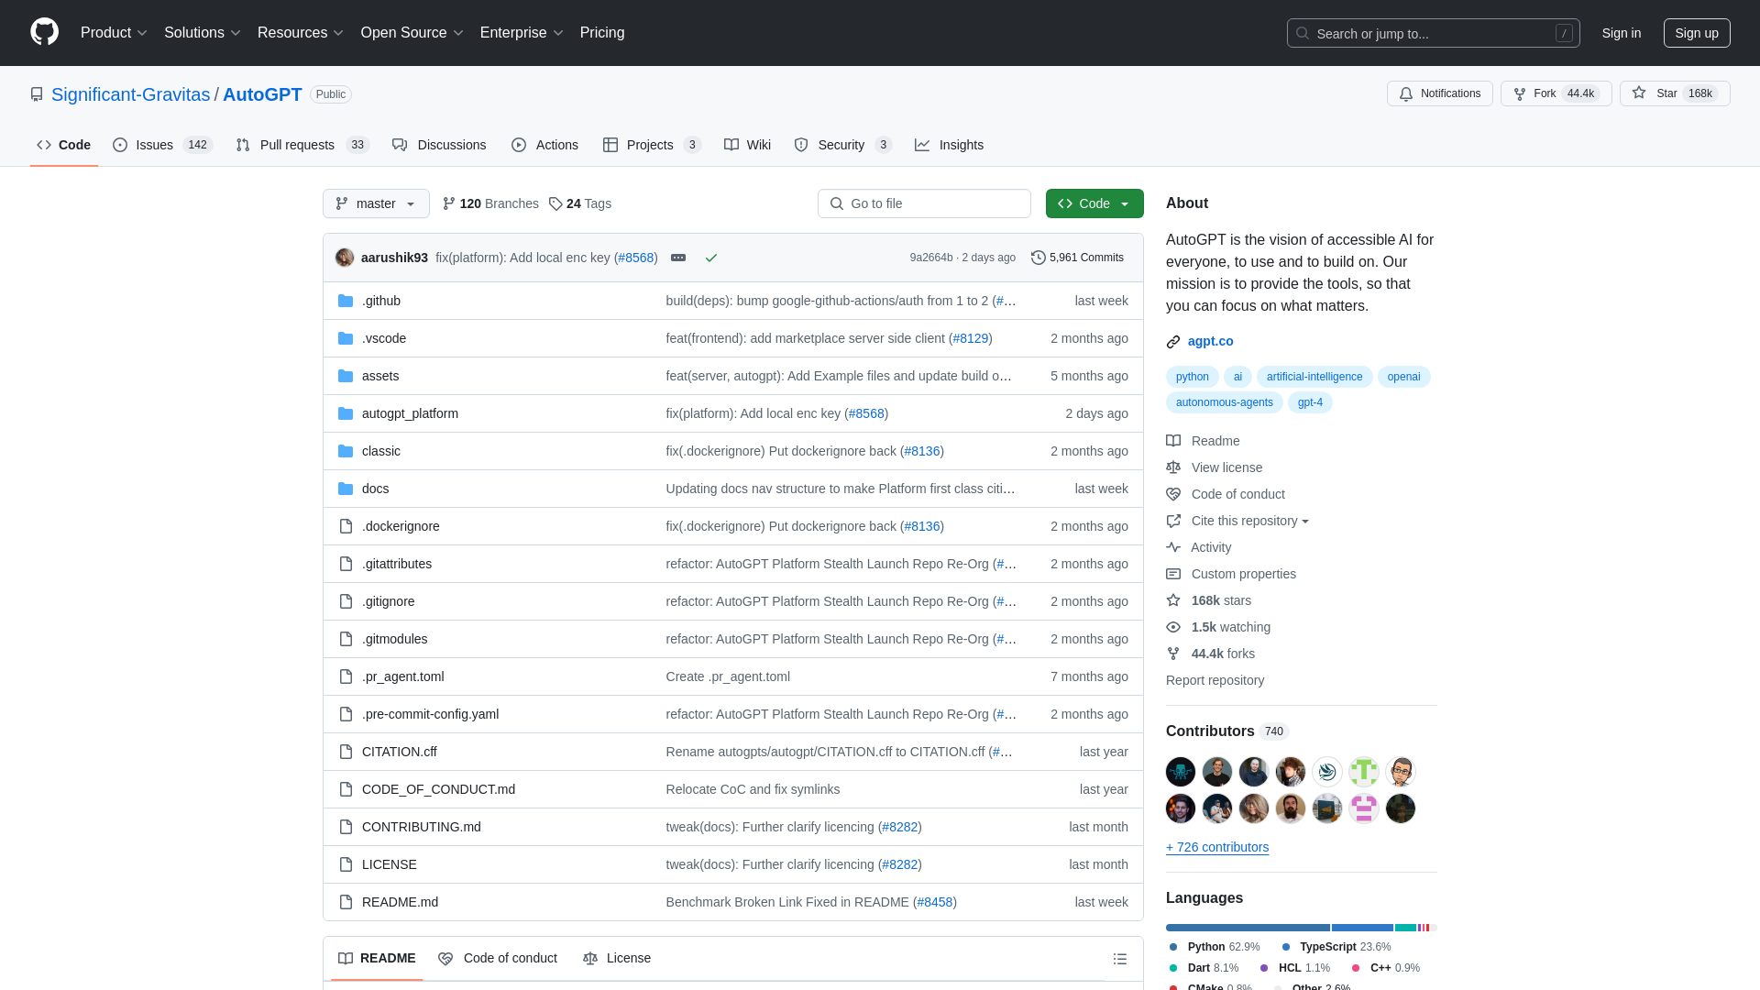The width and height of the screenshot is (1760, 990).
Task: Open the 120 Branches list
Action: click(x=490, y=203)
